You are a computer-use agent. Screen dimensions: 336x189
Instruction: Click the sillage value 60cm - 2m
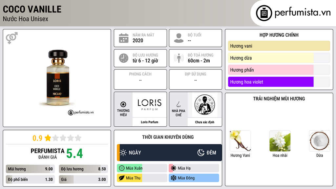(x=199, y=61)
